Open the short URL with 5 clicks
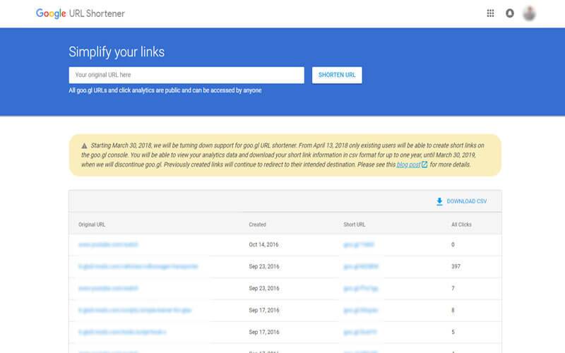This screenshot has height=353, width=565. tap(359, 332)
